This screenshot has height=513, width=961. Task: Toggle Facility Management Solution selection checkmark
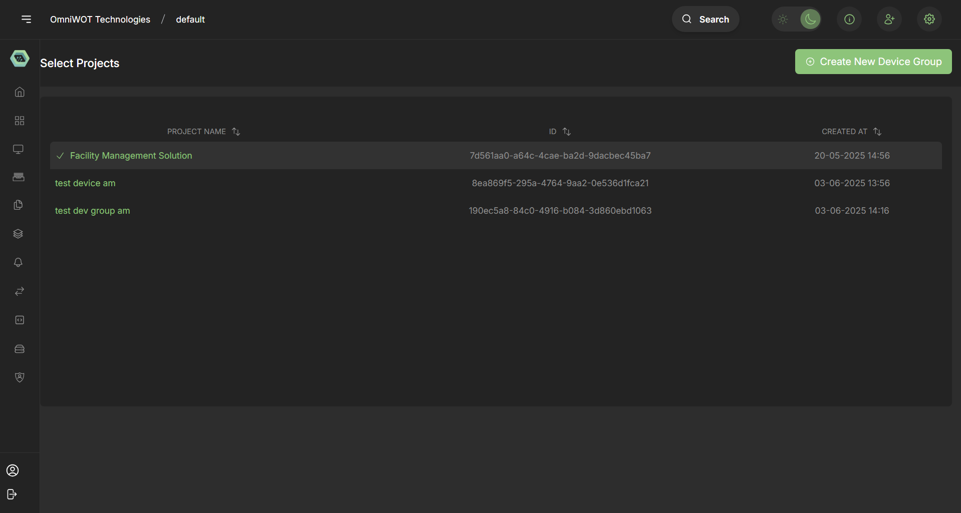(60, 156)
